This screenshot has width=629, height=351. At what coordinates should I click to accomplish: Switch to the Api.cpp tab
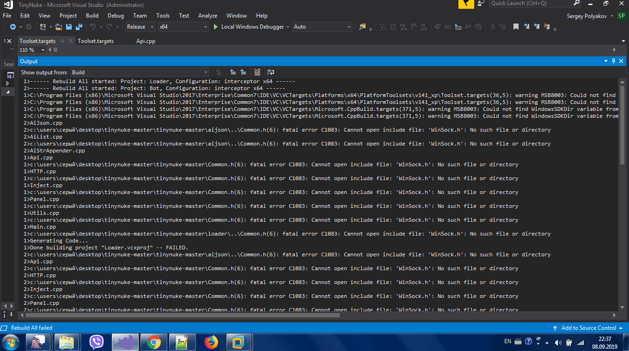click(x=146, y=41)
